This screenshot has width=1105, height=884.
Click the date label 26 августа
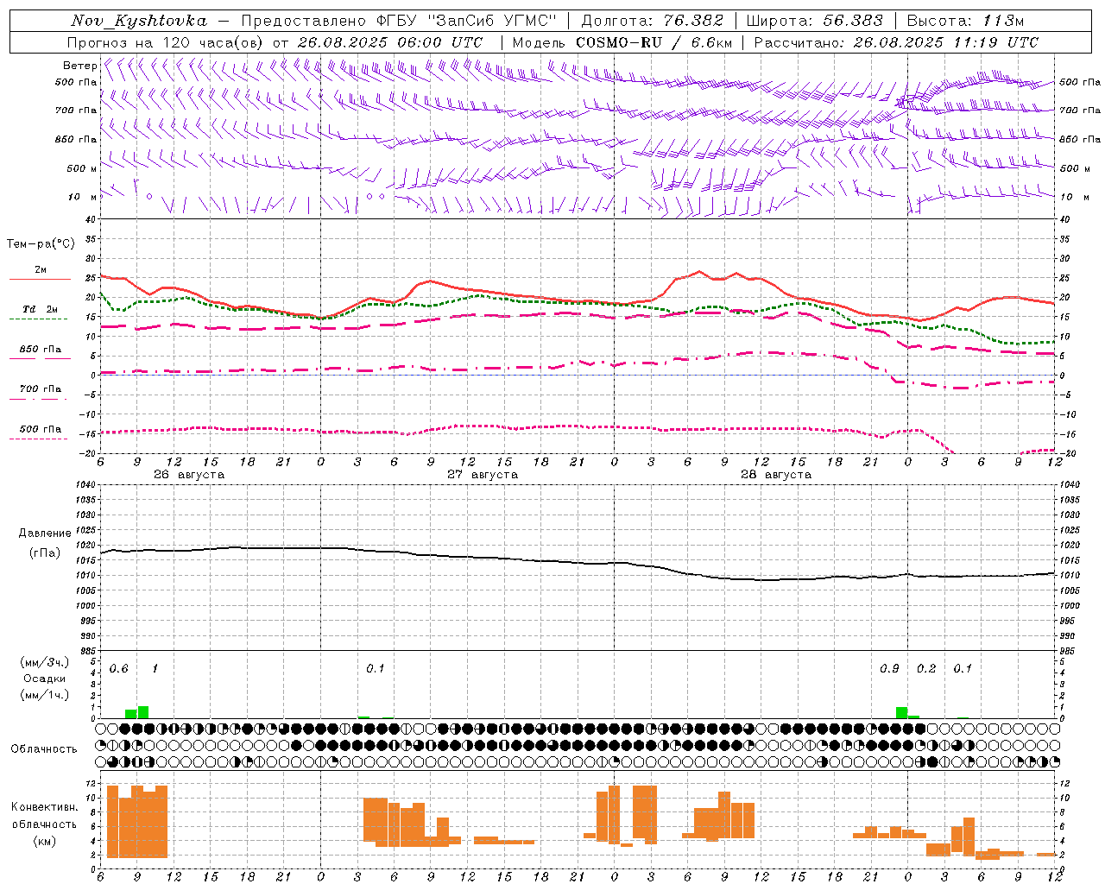point(189,475)
